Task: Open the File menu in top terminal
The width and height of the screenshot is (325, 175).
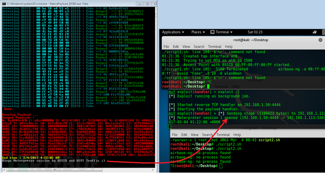Action: [166, 47]
